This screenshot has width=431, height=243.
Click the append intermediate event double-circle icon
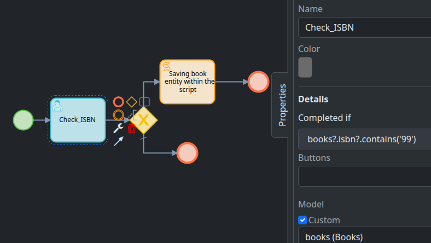118,115
